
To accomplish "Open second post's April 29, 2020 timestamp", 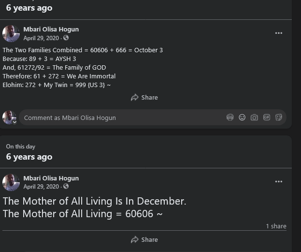I will pos(41,187).
